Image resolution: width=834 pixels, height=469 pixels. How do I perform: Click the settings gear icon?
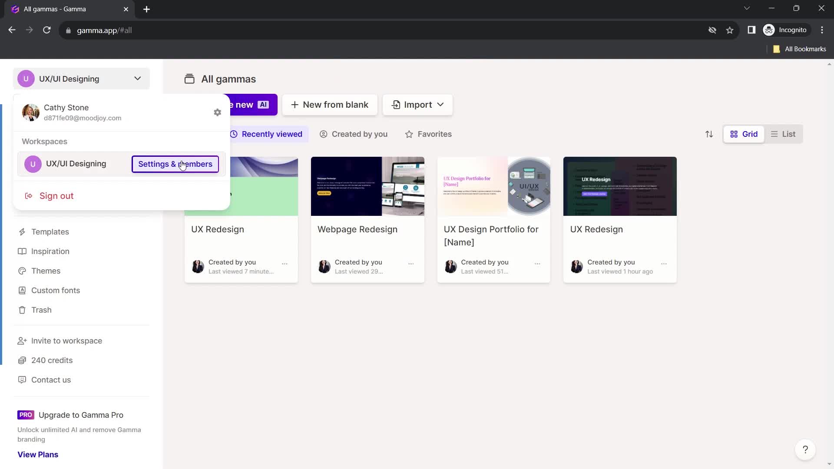point(217,112)
